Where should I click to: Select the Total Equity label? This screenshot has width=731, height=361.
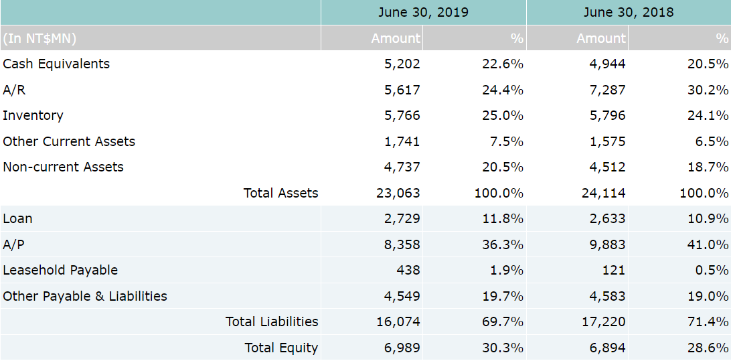point(281,348)
